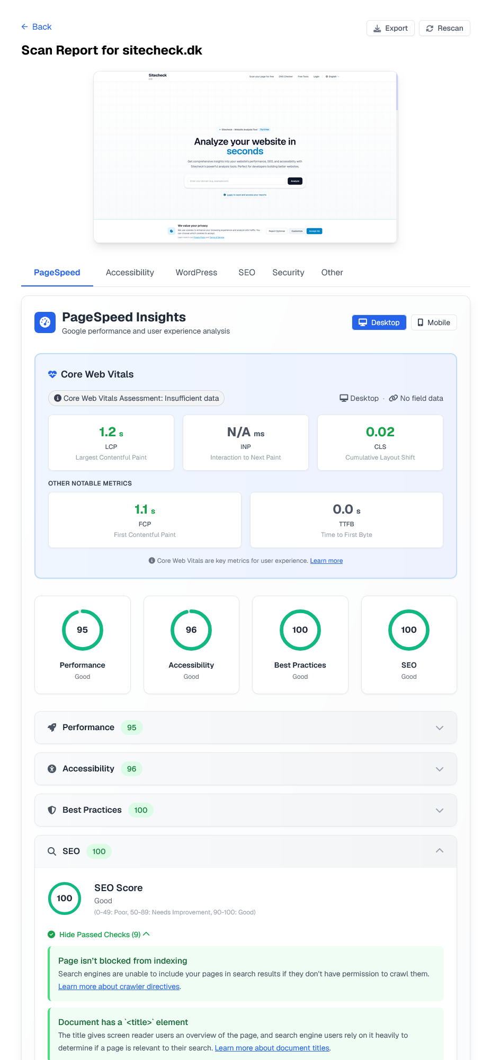Click the accessibility person icon in the accordion

[52, 769]
